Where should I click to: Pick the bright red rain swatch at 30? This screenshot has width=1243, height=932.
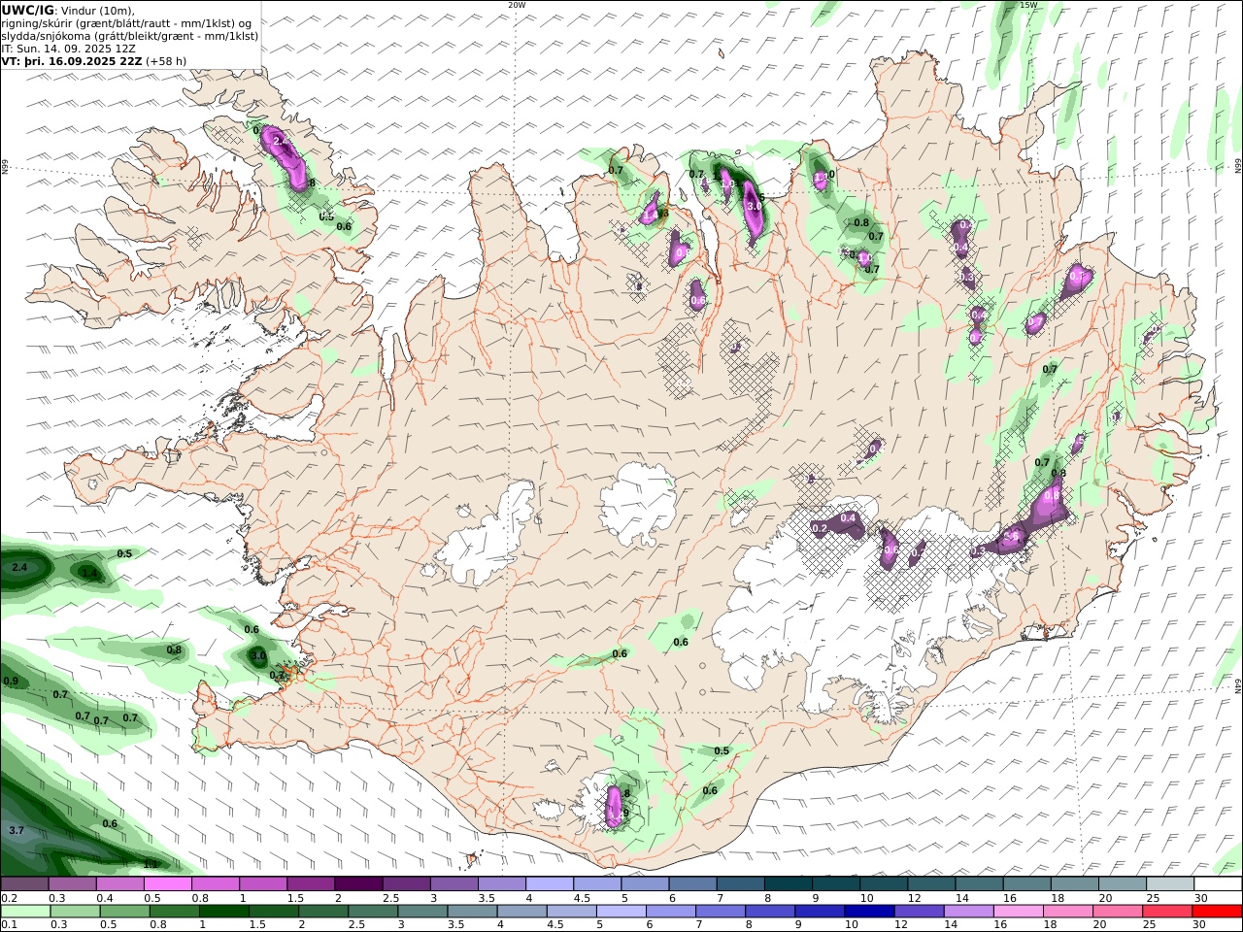tap(1217, 912)
